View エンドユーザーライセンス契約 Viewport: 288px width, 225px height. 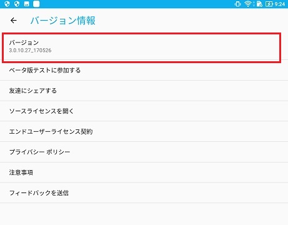click(x=144, y=131)
